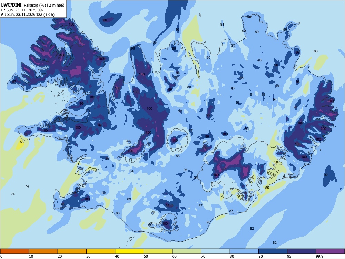Pick the light green 60–70 legend swatch
The width and height of the screenshot is (345, 259).
pos(187,251)
